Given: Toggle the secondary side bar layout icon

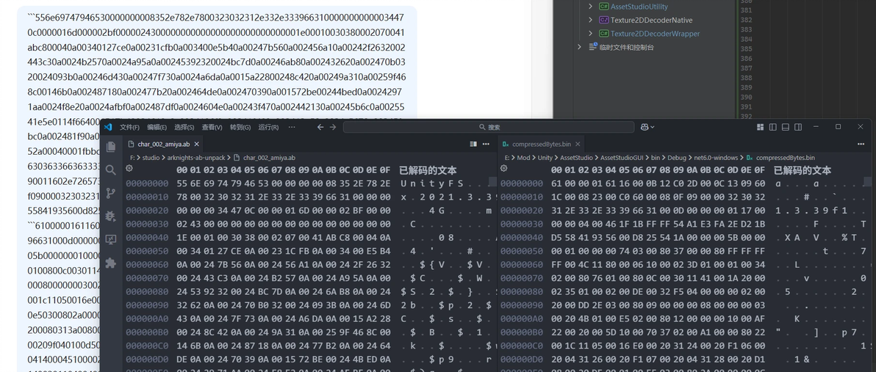Looking at the screenshot, I should pyautogui.click(x=798, y=127).
